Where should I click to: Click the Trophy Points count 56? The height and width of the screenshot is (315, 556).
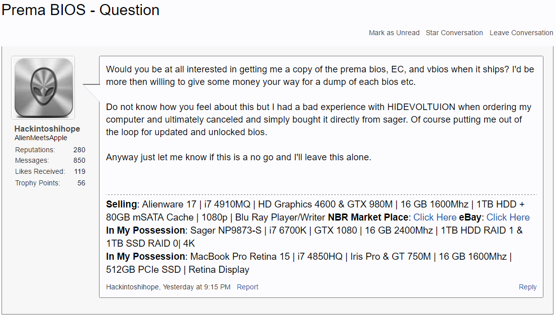(x=81, y=183)
